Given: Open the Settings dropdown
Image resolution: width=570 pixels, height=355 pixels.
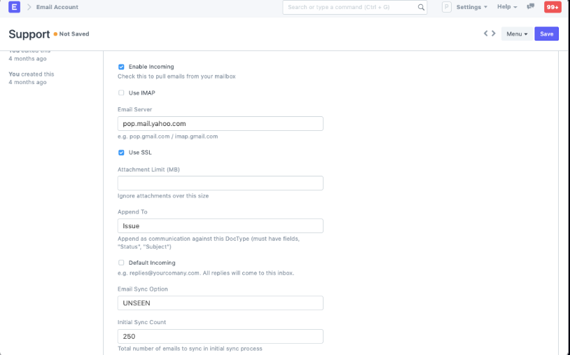Looking at the screenshot, I should point(472,7).
